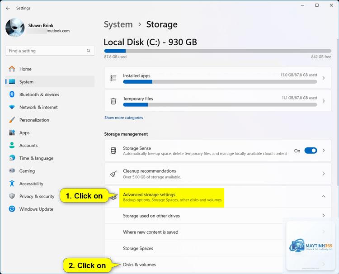Click the "87.8 GB used" text
339x274 pixels.
coord(115,57)
